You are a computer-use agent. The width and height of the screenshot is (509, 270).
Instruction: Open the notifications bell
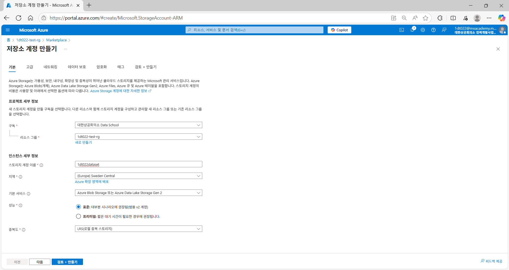(412, 30)
